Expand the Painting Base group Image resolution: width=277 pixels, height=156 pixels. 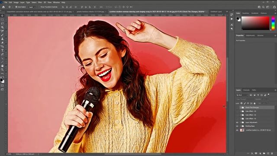pyautogui.click(x=240, y=126)
